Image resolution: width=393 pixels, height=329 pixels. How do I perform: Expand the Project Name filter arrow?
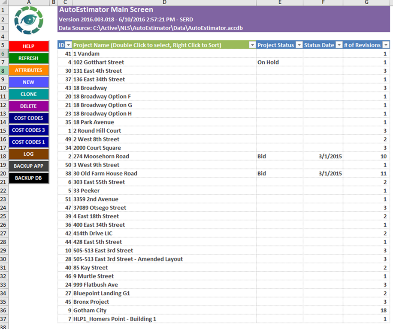tap(252, 45)
